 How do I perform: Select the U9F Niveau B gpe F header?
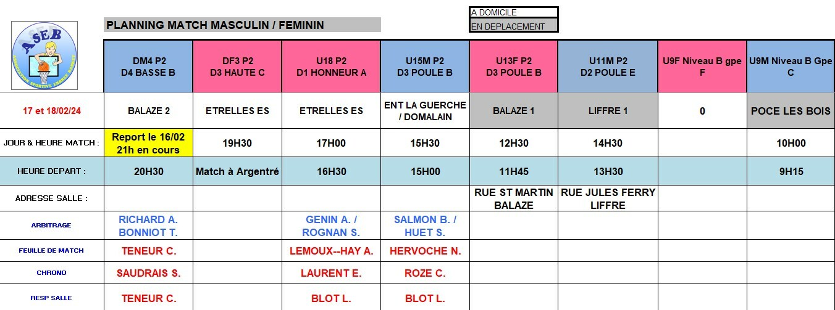coord(702,67)
